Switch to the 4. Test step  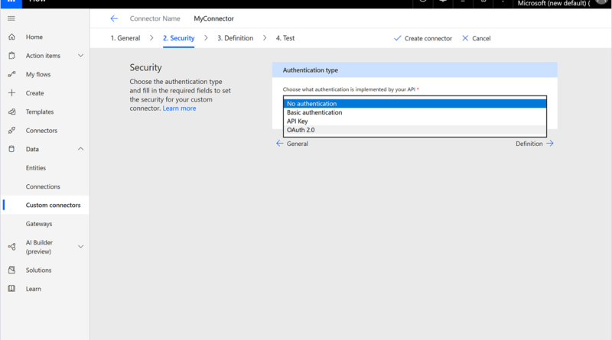(285, 38)
